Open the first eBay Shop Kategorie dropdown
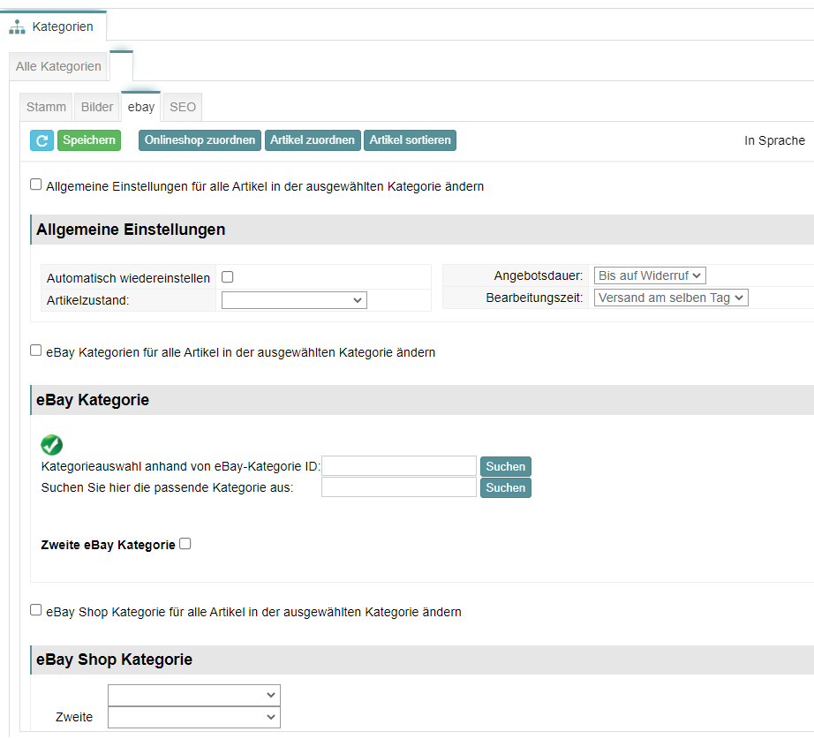This screenshot has height=739, width=814. tap(194, 695)
